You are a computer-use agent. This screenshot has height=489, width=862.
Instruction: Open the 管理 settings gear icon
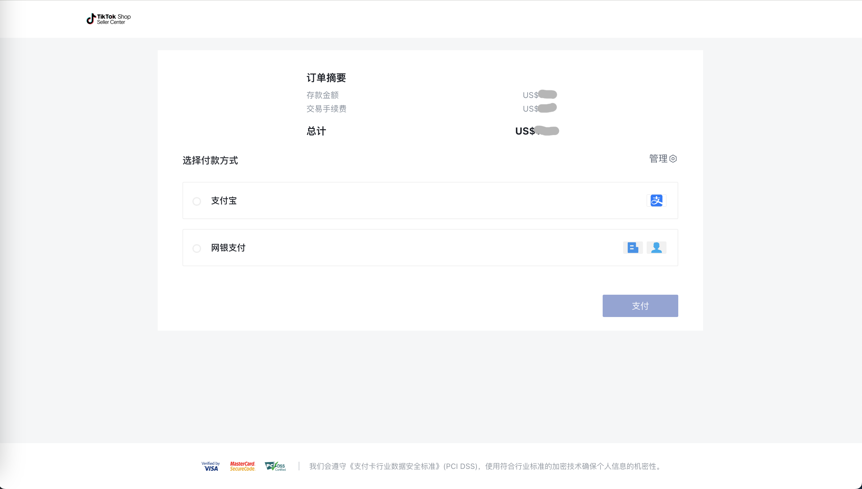[673, 159]
